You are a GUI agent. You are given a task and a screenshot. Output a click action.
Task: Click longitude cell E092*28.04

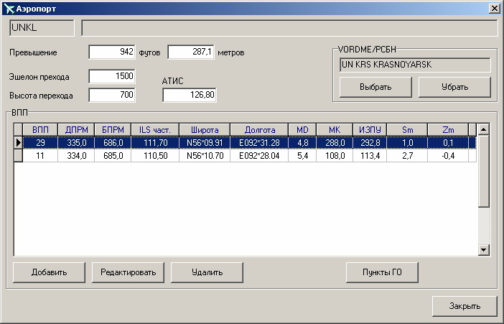point(259,156)
